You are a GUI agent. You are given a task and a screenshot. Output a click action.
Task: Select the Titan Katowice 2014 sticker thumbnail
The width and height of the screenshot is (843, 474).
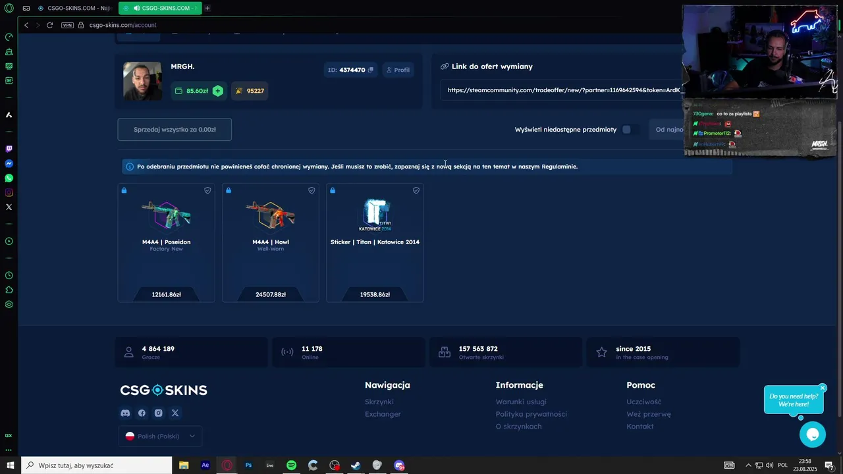click(375, 215)
